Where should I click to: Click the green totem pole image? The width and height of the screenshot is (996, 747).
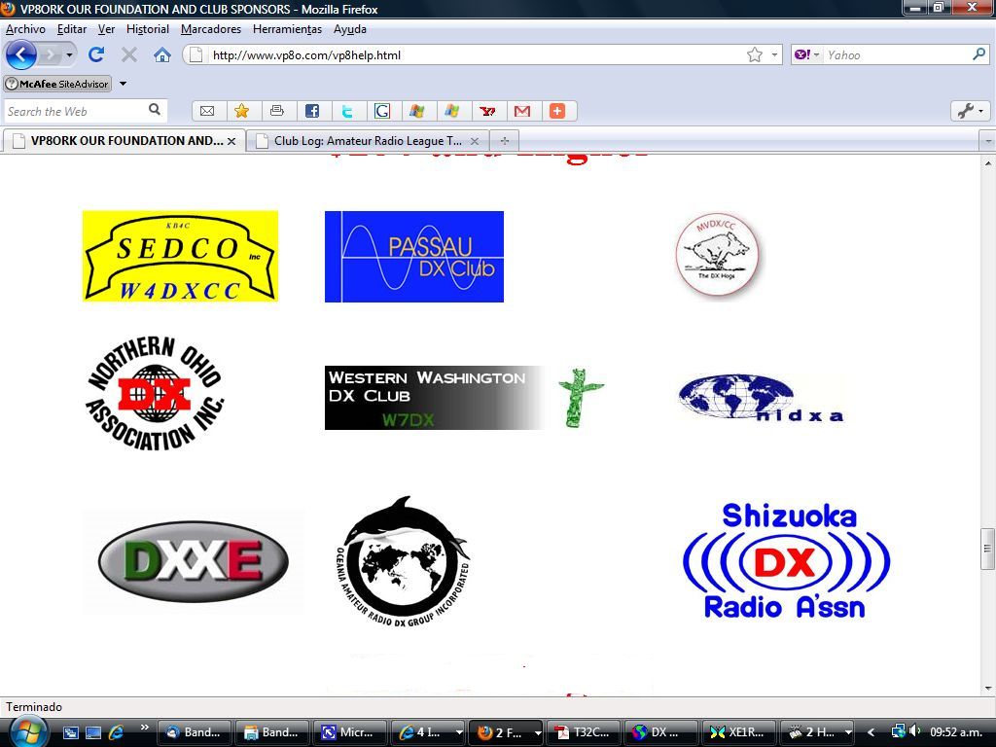581,398
